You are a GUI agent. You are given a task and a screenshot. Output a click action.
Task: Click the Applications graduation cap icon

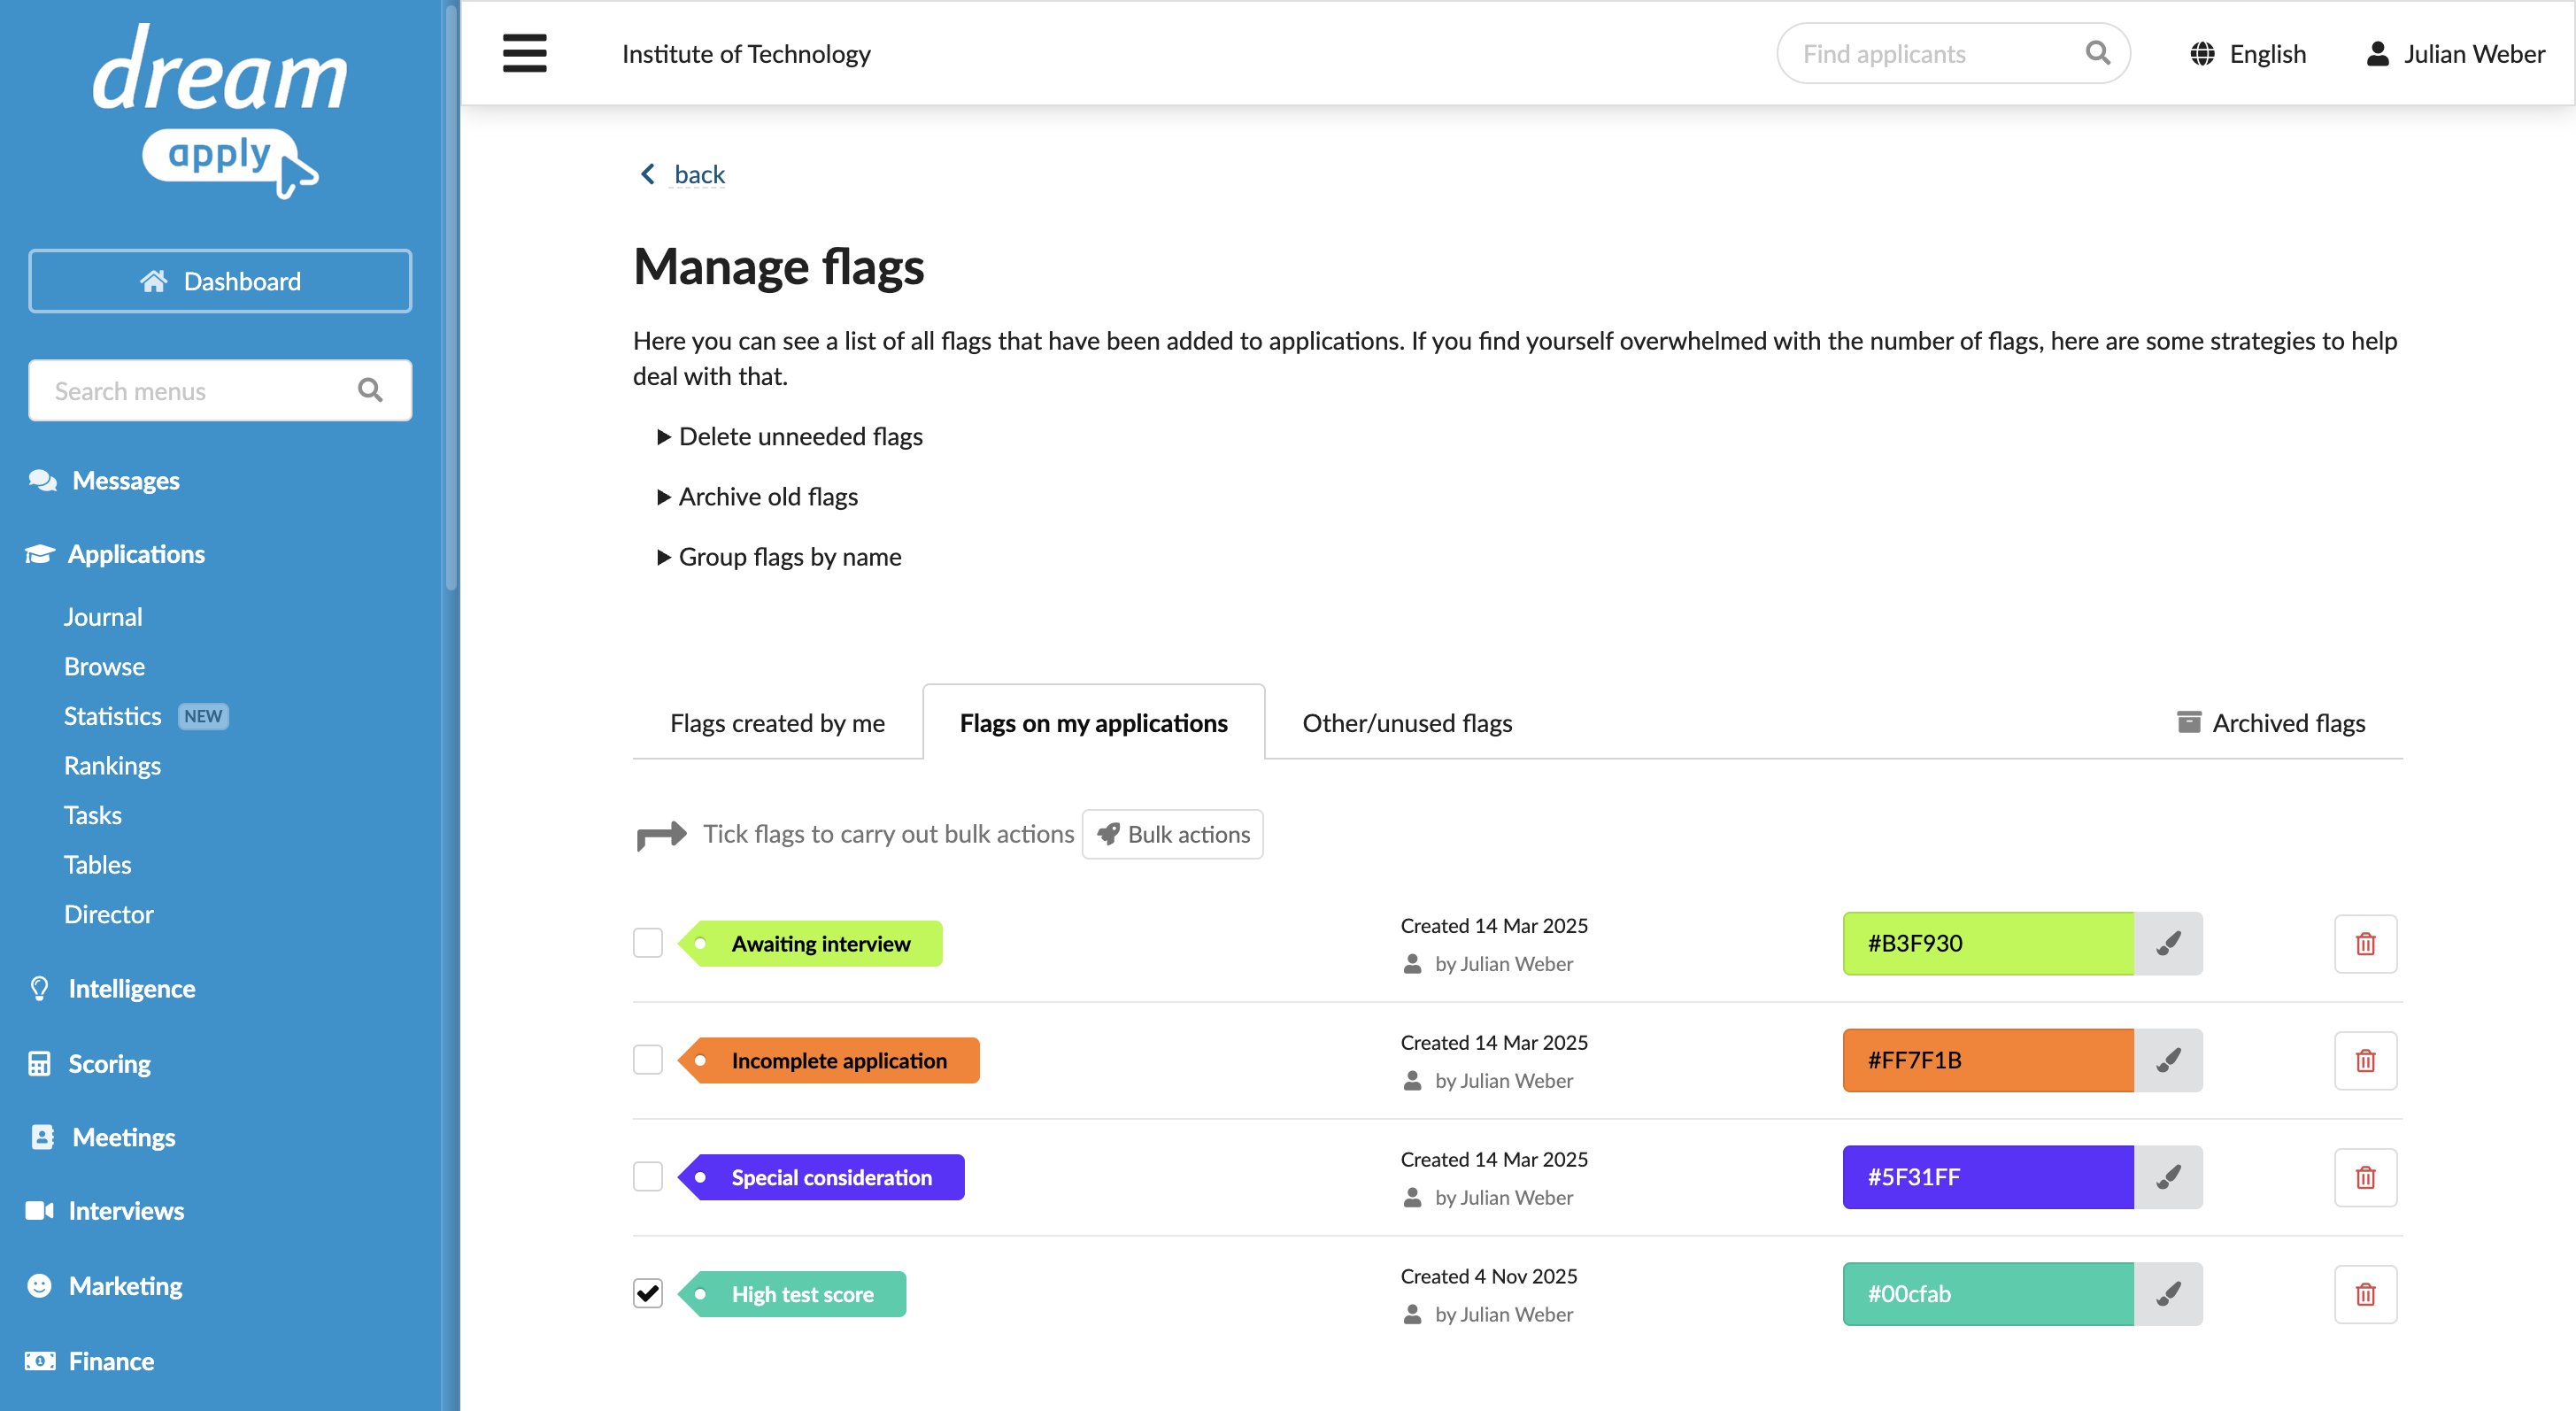coord(40,554)
